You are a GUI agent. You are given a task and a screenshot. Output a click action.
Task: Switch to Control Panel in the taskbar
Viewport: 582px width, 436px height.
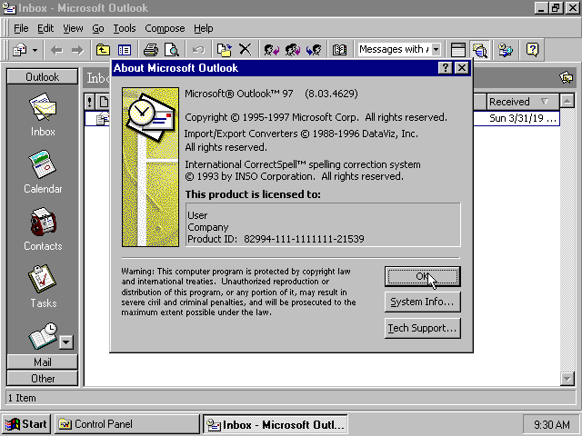coord(126,424)
